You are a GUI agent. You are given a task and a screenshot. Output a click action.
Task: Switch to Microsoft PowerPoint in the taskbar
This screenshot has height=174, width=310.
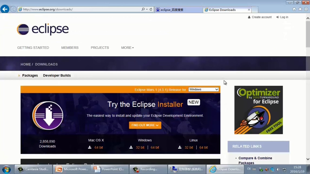[72, 169]
